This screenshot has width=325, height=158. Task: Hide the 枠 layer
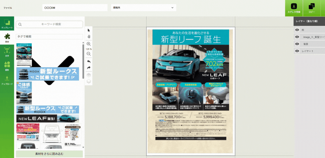pyautogui.click(x=297, y=30)
